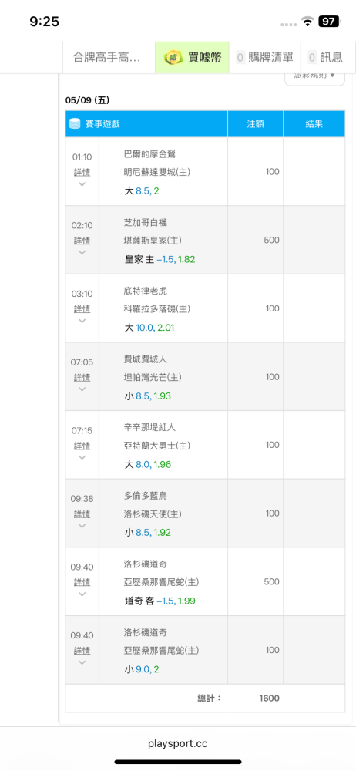The image size is (356, 771).
Task: Tap the 買噱幣 coin icon
Action: click(x=173, y=58)
